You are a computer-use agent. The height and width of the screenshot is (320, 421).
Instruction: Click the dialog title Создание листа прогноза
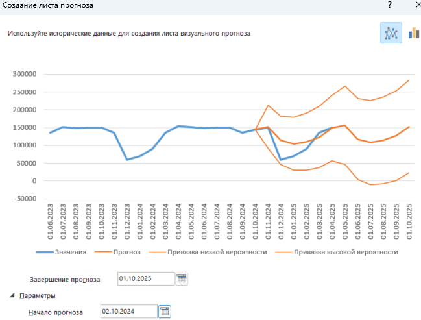tap(48, 5)
